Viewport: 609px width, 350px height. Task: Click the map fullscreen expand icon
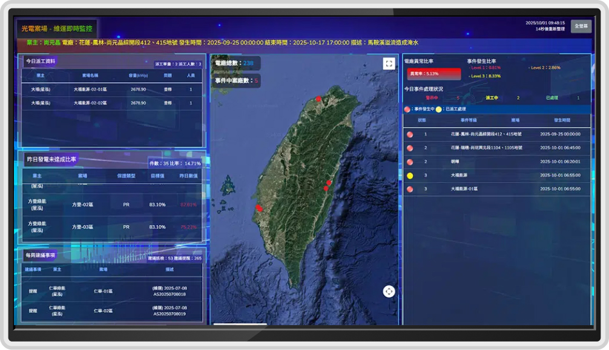click(x=389, y=63)
